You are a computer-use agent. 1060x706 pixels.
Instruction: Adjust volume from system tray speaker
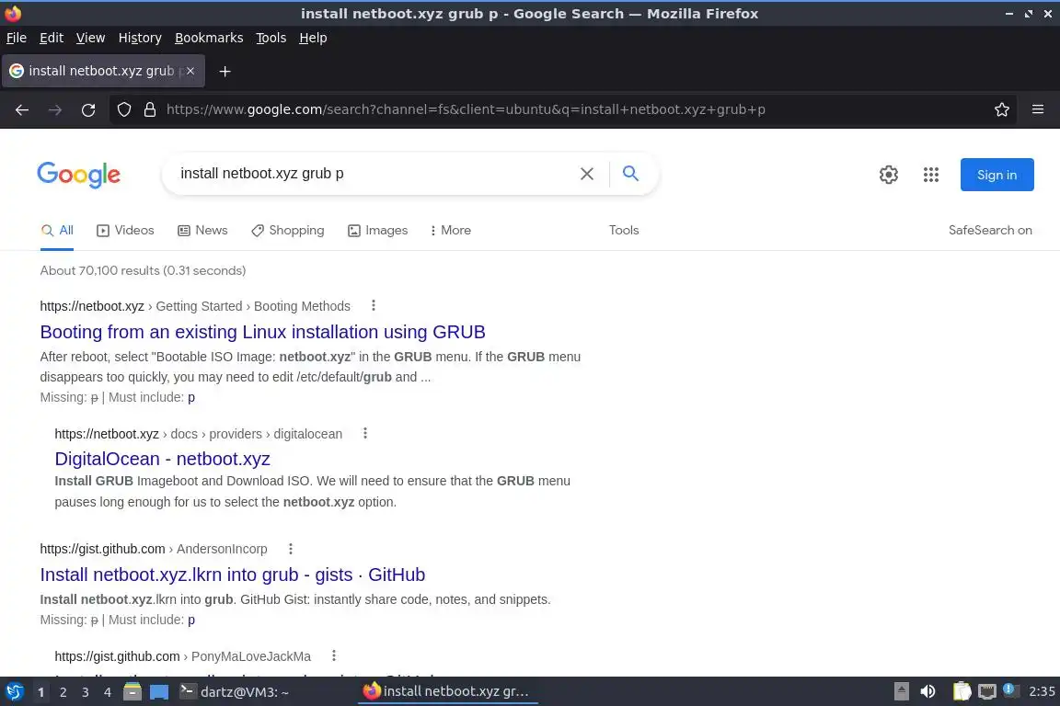pyautogui.click(x=928, y=691)
